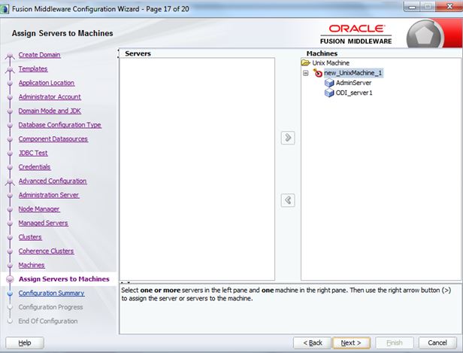Select the Unix Machine root node
463x353 pixels.
(331, 62)
